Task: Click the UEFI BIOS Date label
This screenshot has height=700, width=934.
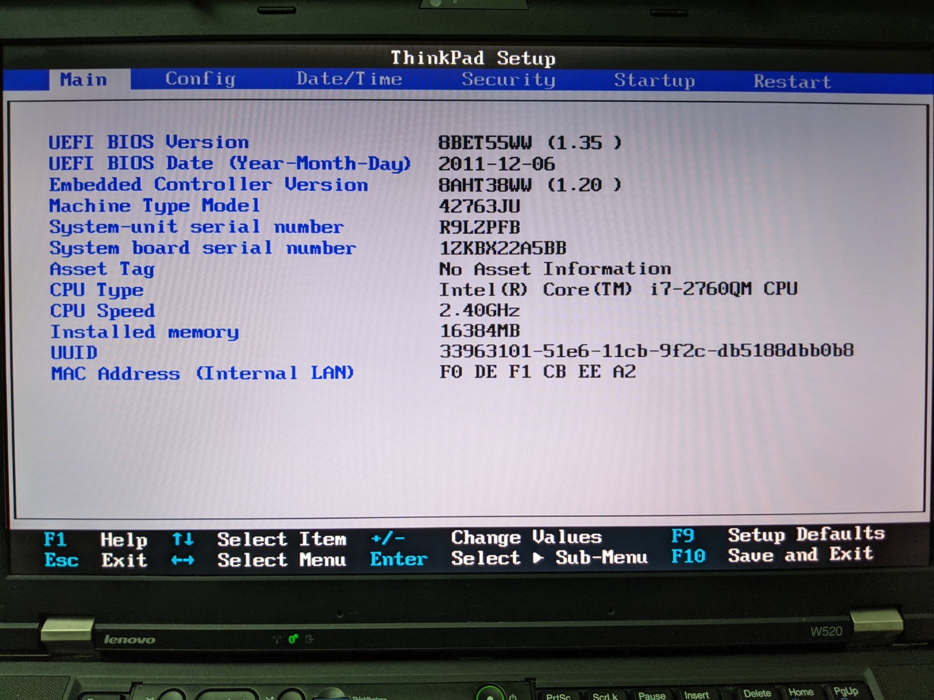Action: [x=230, y=163]
